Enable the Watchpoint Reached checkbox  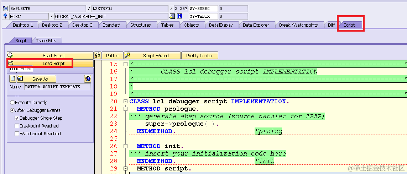[17, 134]
